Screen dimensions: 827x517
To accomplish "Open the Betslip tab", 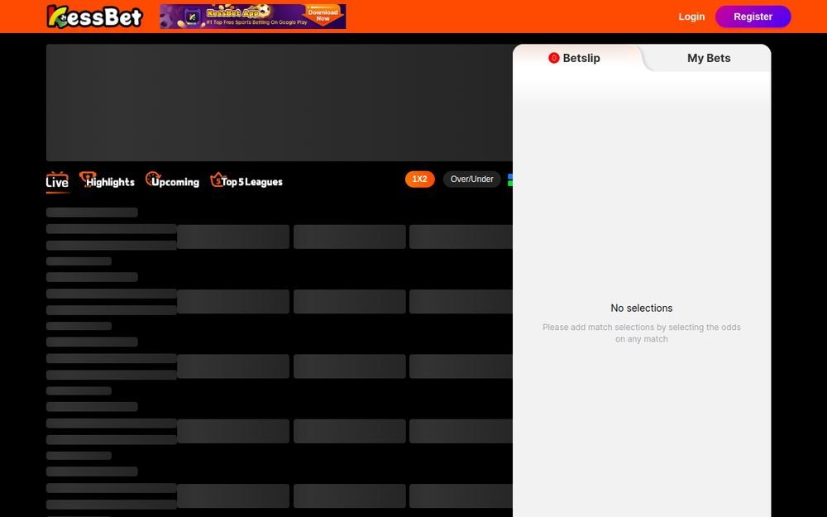I will (x=576, y=58).
